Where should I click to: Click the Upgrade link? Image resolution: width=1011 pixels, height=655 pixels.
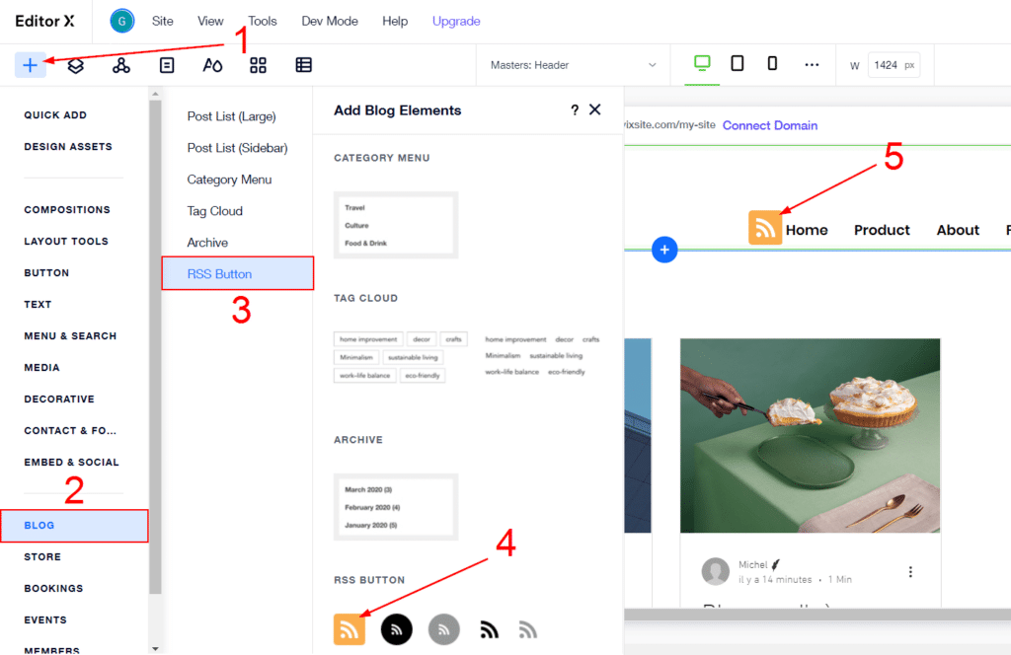point(456,21)
